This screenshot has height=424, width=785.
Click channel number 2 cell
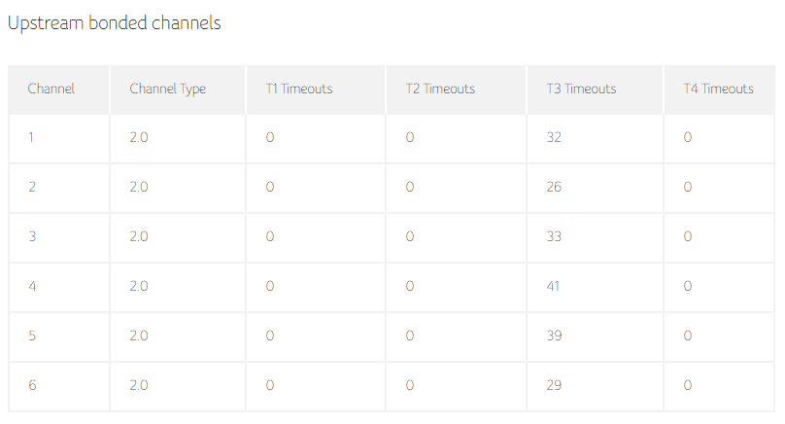(x=32, y=187)
